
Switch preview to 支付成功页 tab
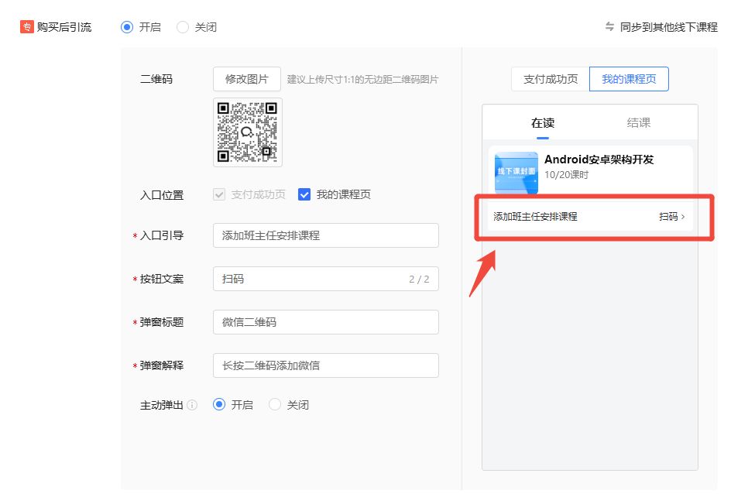tap(551, 79)
